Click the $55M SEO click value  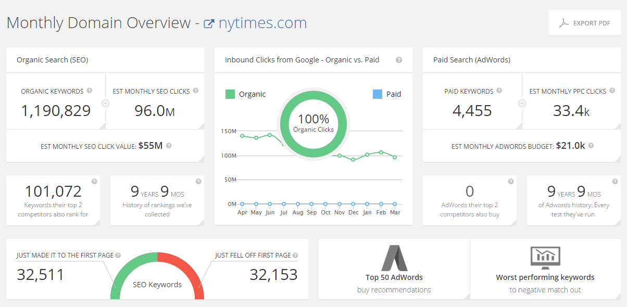151,146
